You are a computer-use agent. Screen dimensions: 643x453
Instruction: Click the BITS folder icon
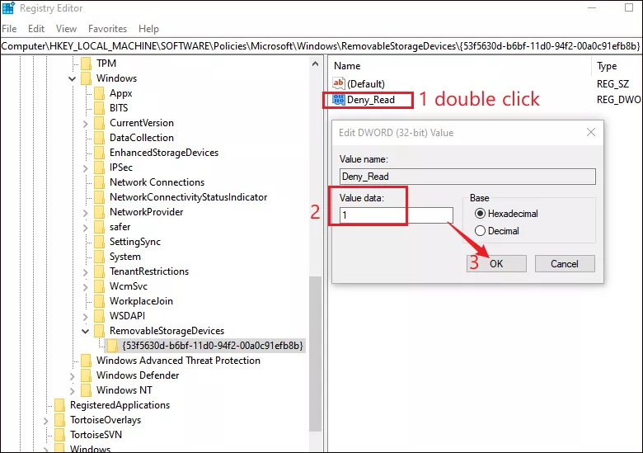[x=99, y=108]
